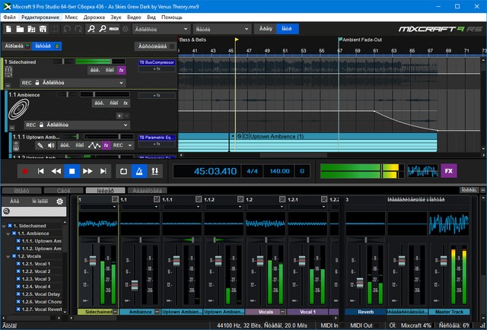This screenshot has width=487, height=330.
Task: Click the purple FX button in transport
Action: click(x=450, y=171)
